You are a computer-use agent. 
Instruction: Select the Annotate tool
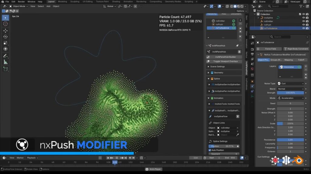coord(5,56)
